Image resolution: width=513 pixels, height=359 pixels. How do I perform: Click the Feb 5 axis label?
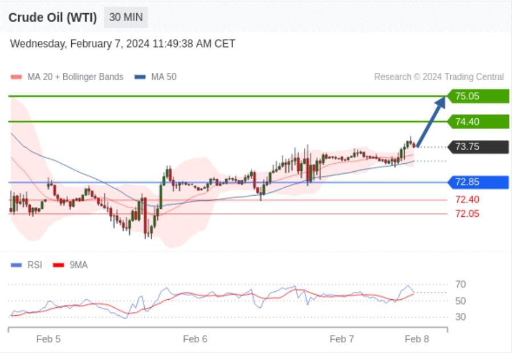[48, 339]
